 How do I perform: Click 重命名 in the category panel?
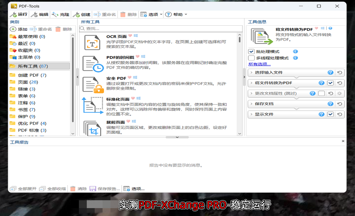(41, 29)
